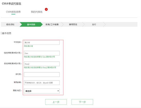Click the hint about 姓的拼音为 Gao
This screenshot has width=141, height=108.
tap(39, 57)
